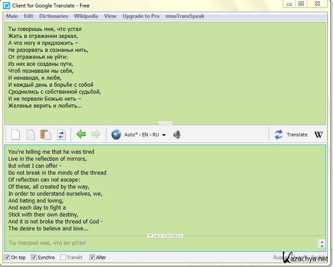
Task: Uncheck the Alter checkbox
Action: click(92, 257)
